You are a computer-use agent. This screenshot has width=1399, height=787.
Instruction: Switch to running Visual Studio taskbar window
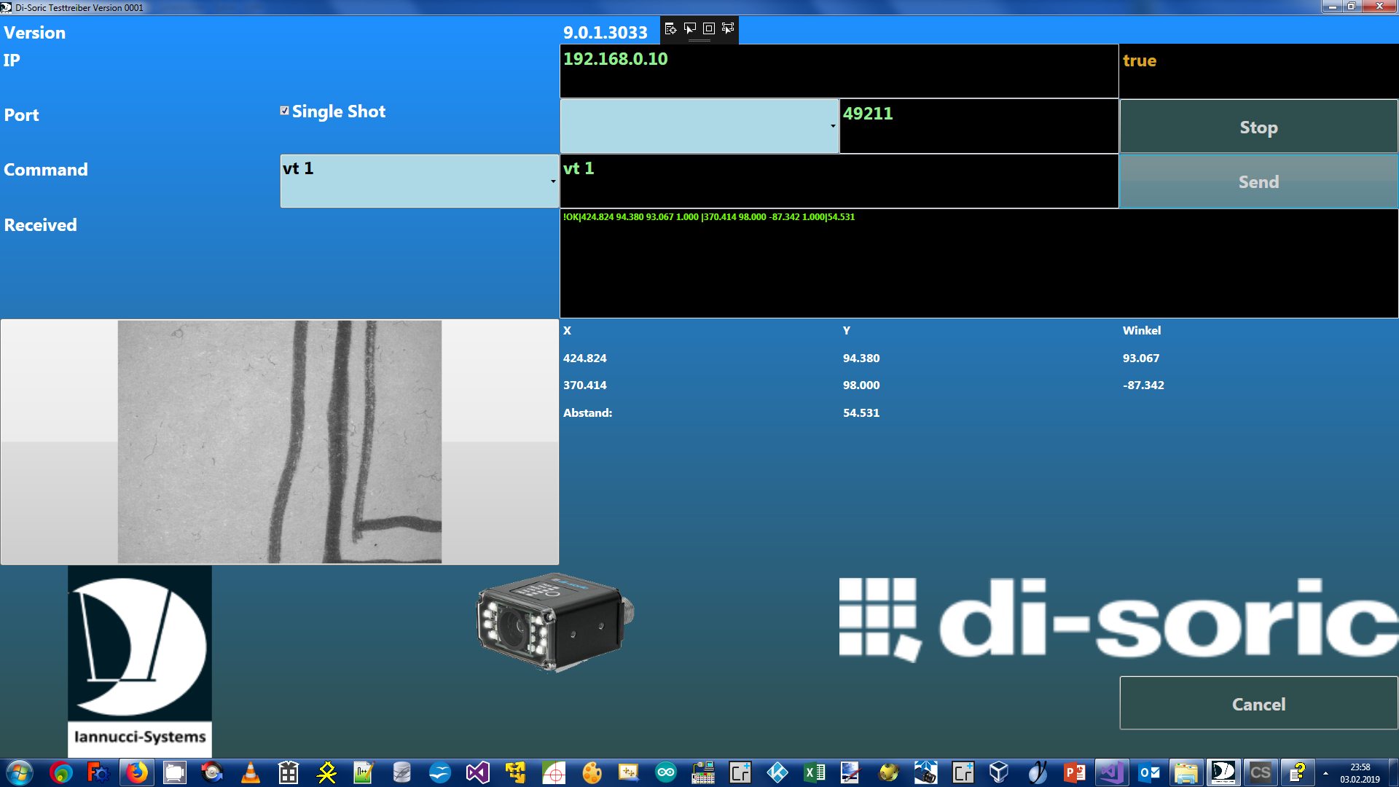pos(1112,772)
